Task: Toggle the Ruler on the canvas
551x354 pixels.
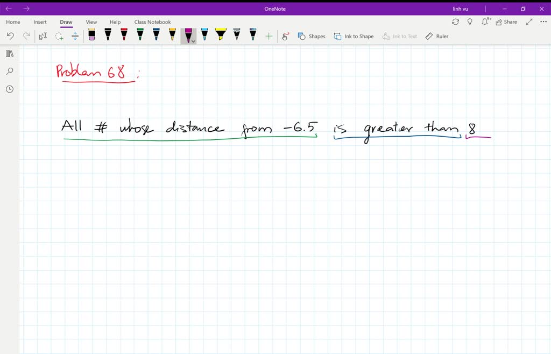Action: coord(437,36)
